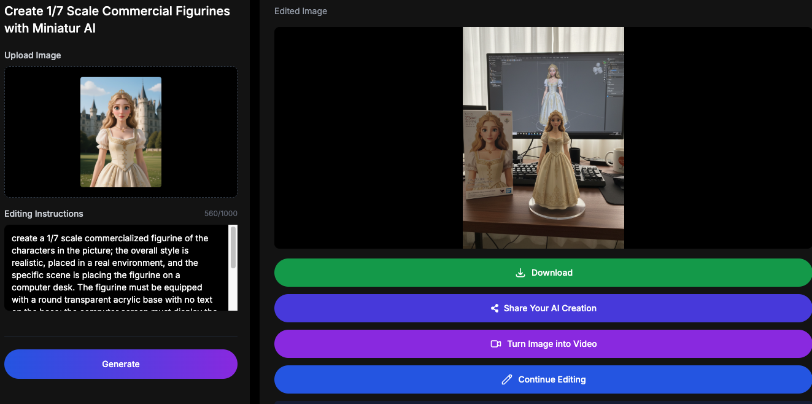Click the pencil icon on Continue Editing button
The height and width of the screenshot is (404, 812).
coord(506,379)
